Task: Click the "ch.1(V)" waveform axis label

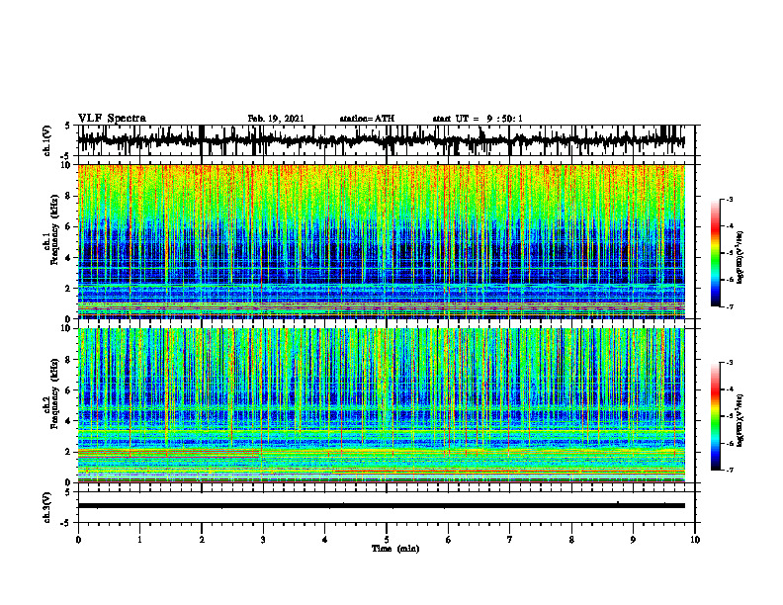Action: click(x=47, y=140)
